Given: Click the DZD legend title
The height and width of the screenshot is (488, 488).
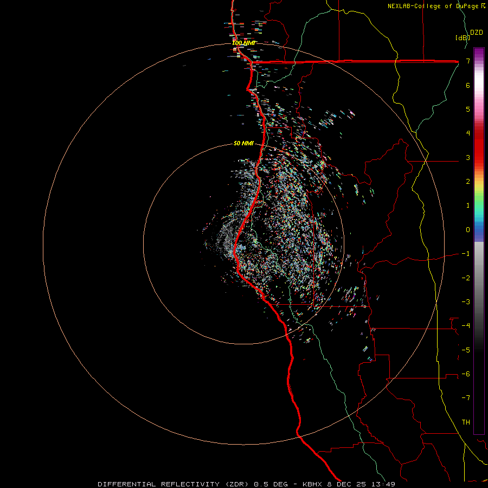Looking at the screenshot, I should 477,33.
